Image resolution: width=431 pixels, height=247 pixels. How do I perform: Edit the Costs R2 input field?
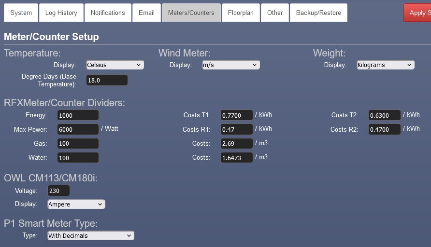(x=385, y=129)
